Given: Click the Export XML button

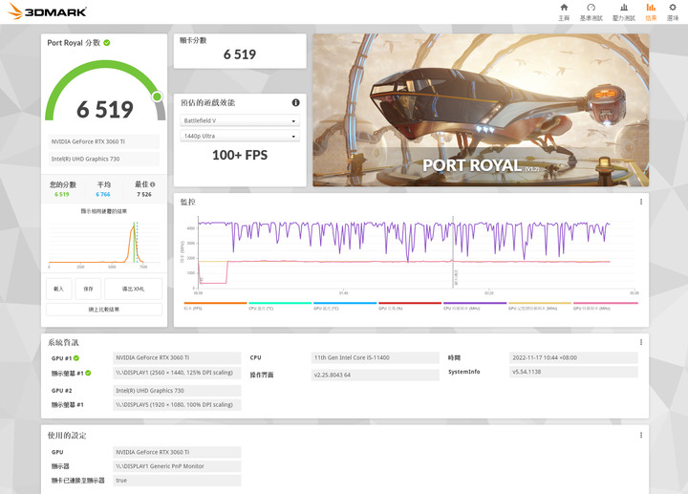Looking at the screenshot, I should 133,288.
